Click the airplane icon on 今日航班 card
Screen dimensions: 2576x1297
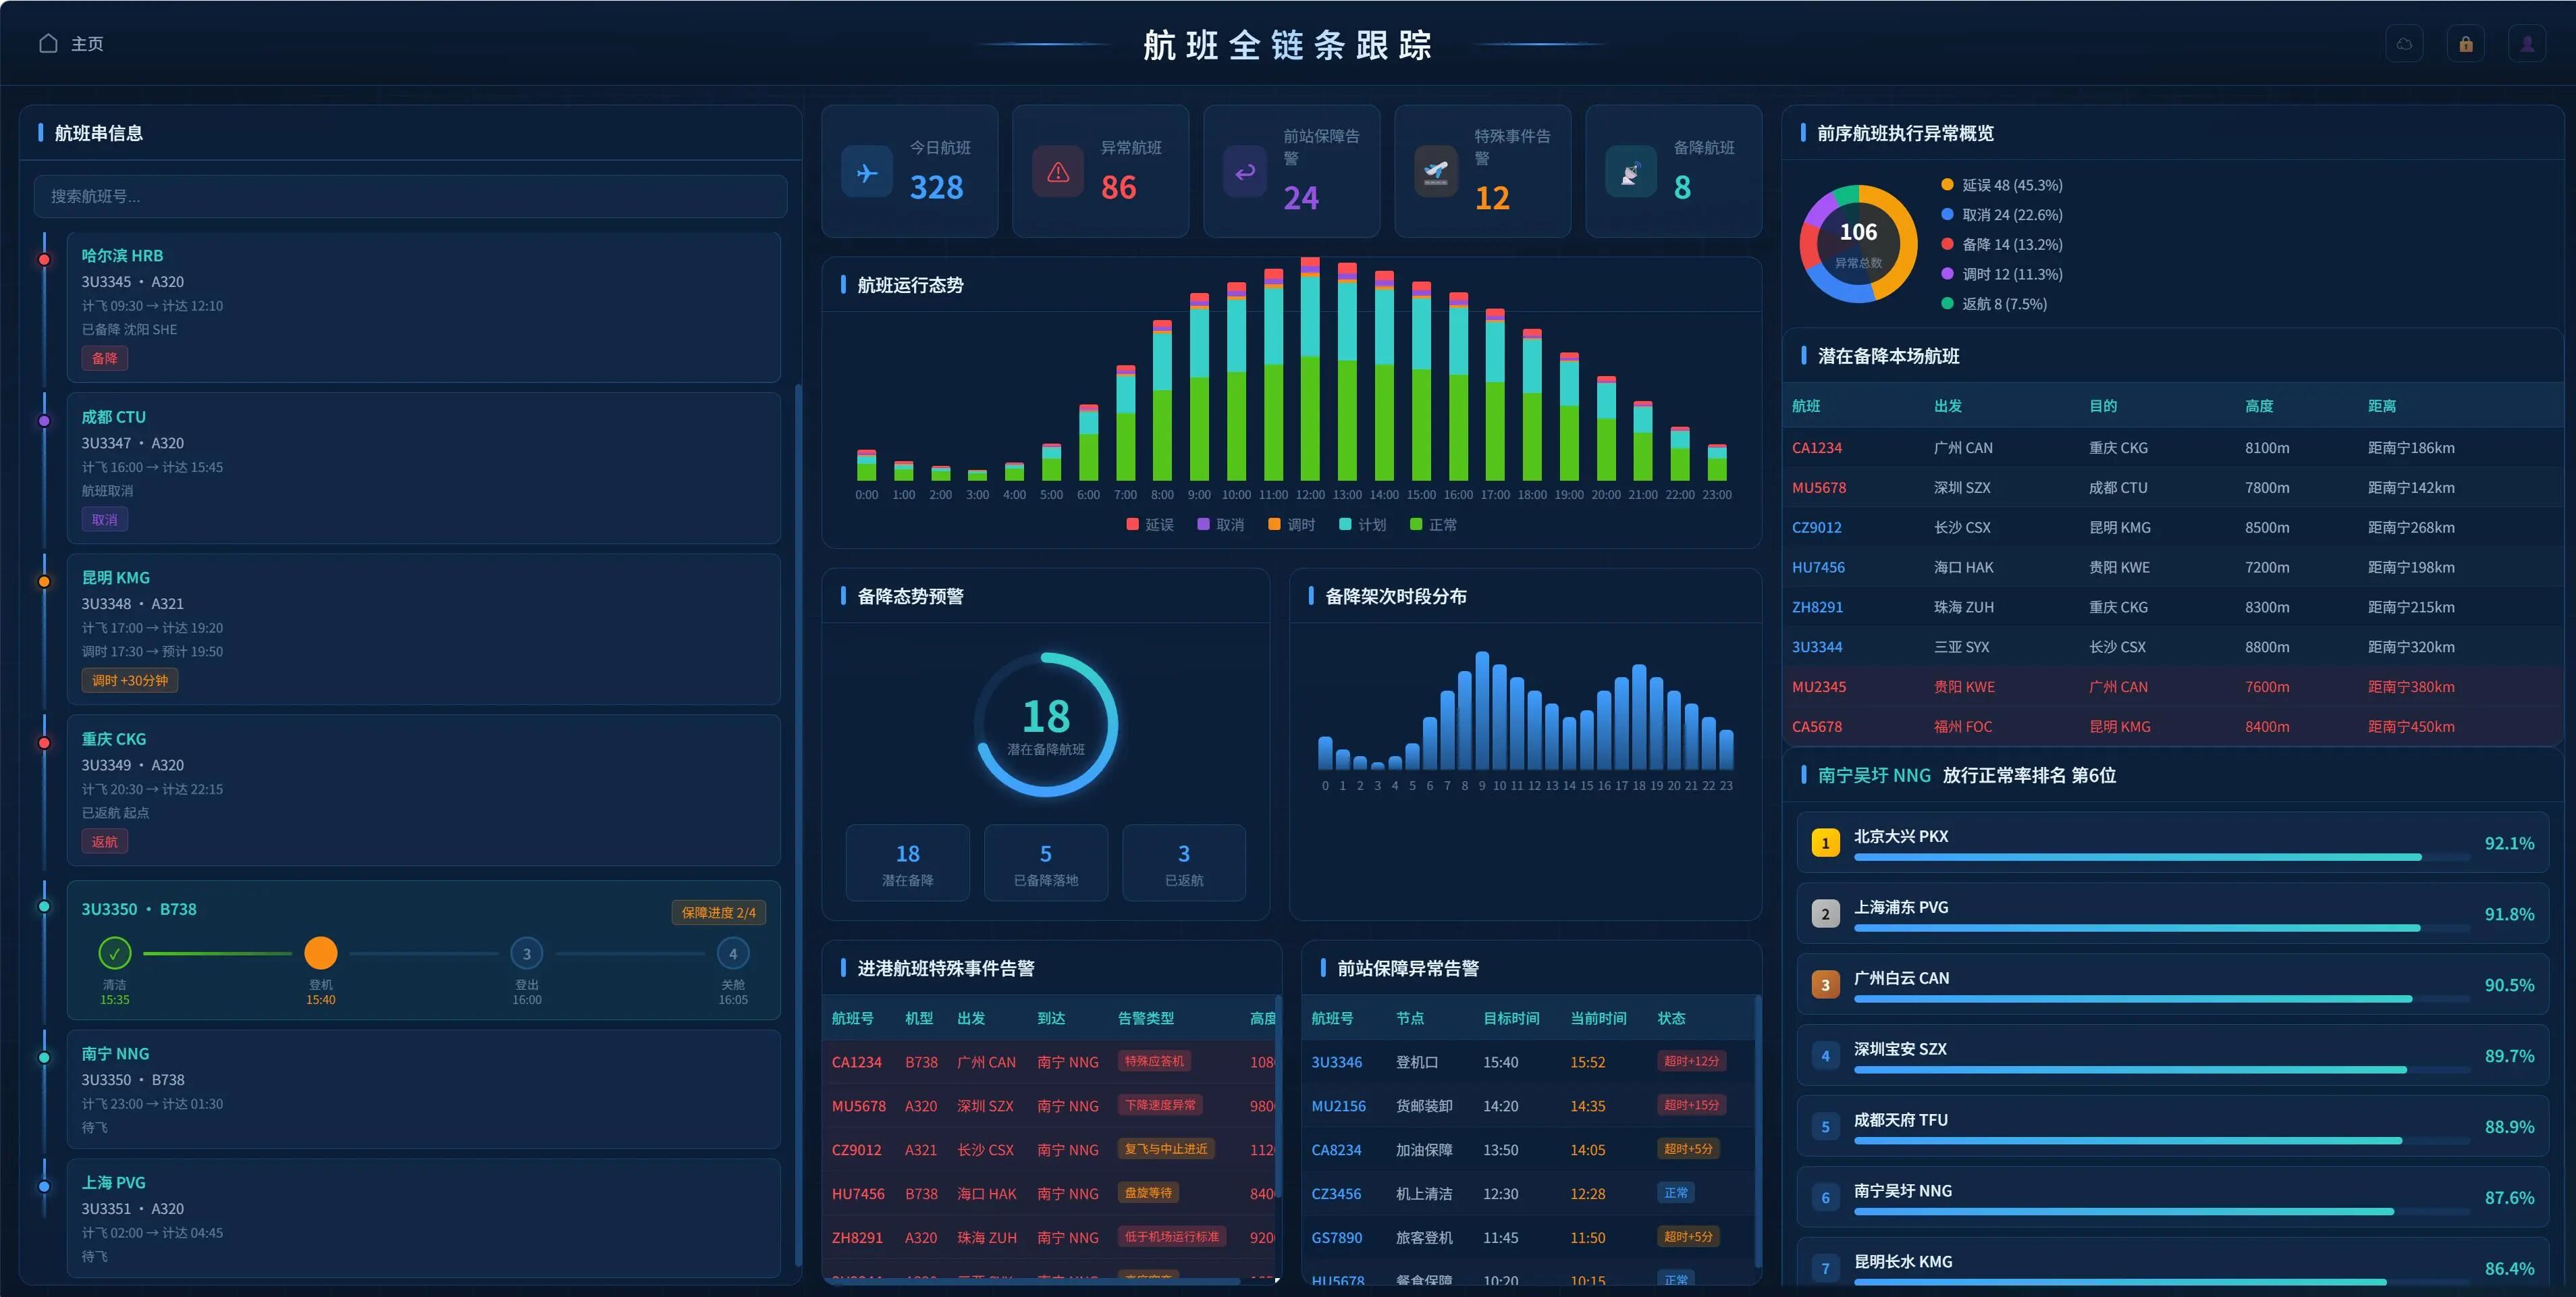point(867,172)
